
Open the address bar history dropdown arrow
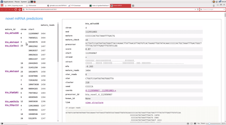point(195,9)
